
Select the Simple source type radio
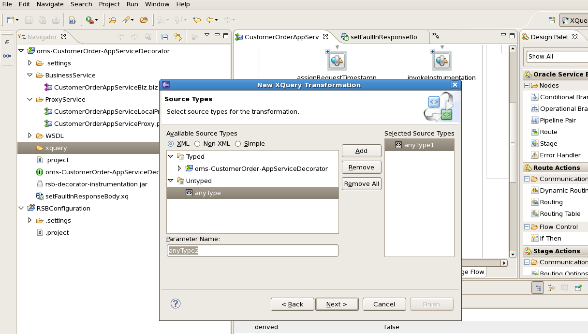click(x=238, y=144)
